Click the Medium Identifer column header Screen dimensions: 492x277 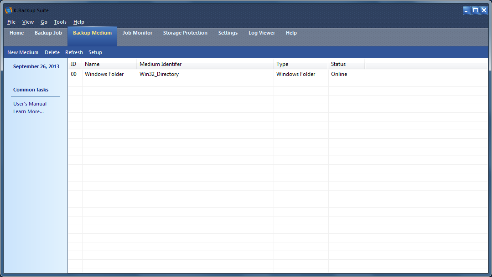pyautogui.click(x=205, y=64)
